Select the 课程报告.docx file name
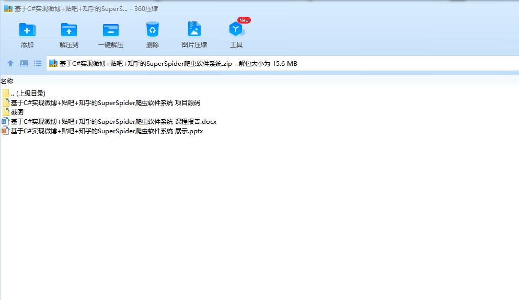 [x=114, y=122]
